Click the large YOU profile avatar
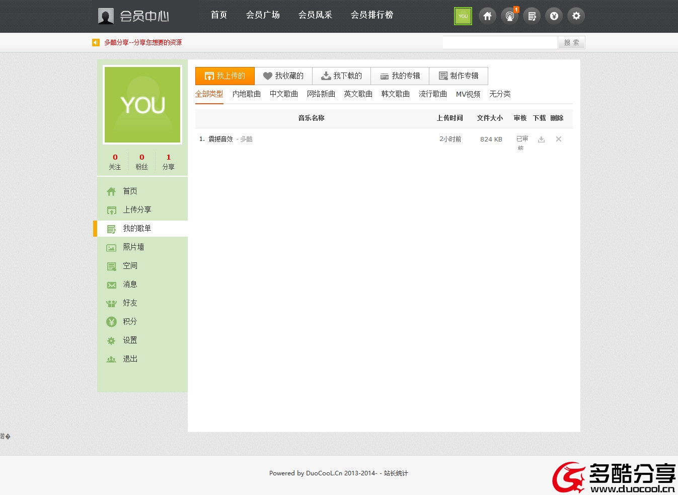This screenshot has width=678, height=495. point(142,105)
